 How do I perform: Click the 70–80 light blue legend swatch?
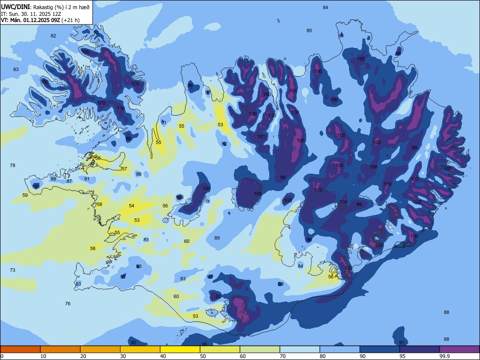(x=300, y=349)
